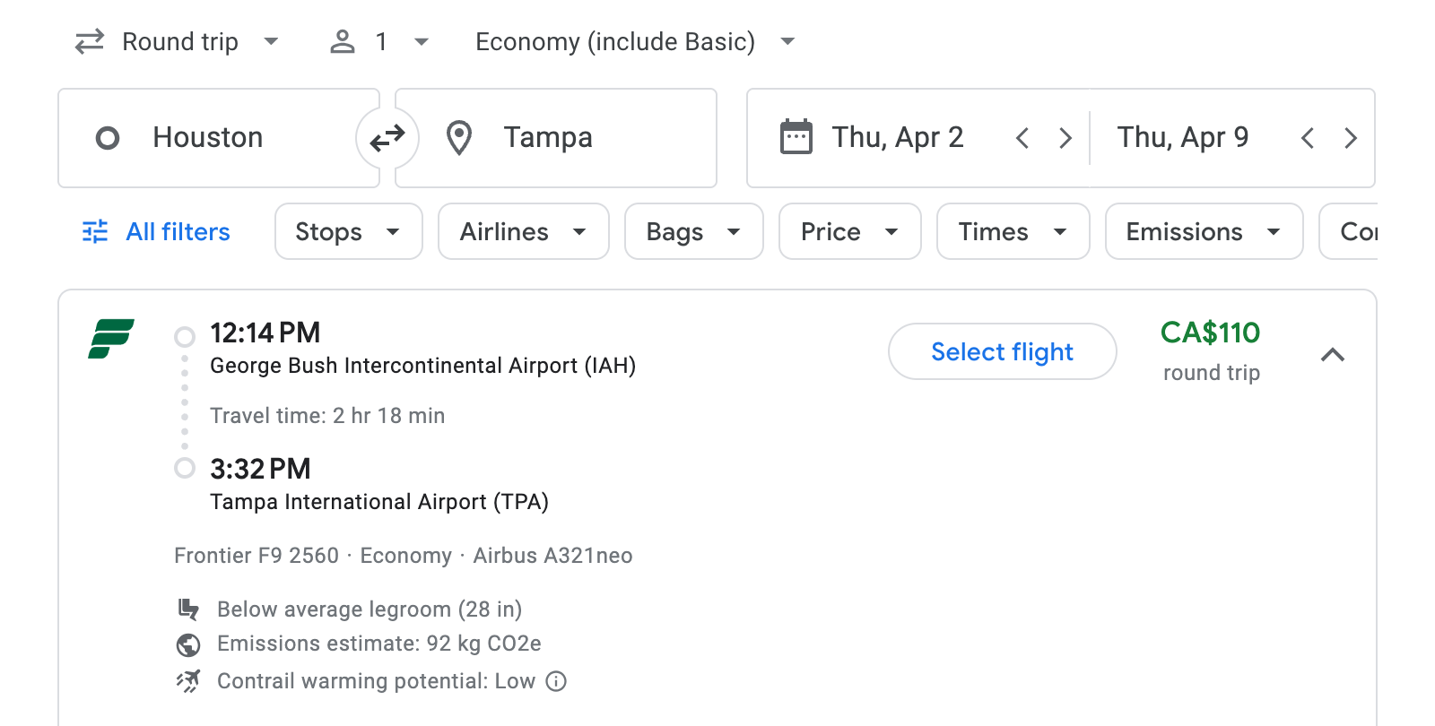The width and height of the screenshot is (1435, 726).
Task: Click the legroom icon beside the legroom estimate
Action: pos(188,609)
